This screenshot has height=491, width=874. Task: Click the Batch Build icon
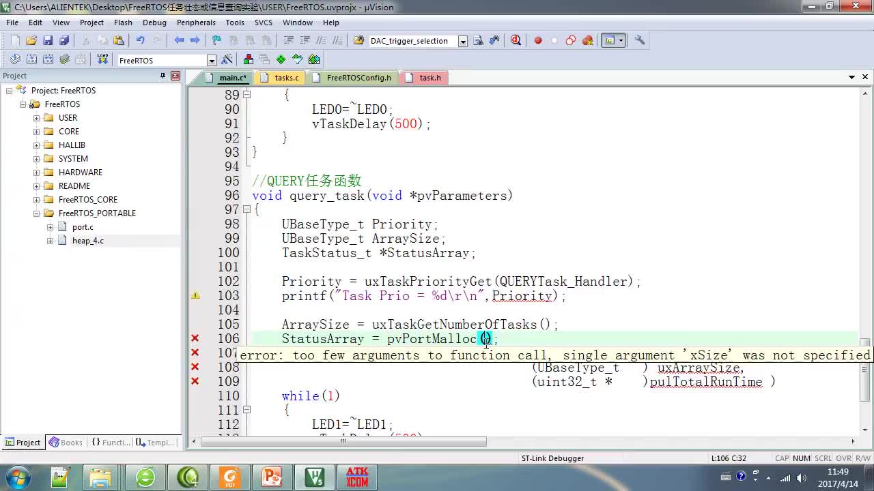click(64, 60)
